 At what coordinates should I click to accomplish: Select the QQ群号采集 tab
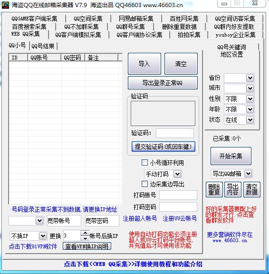[x=130, y=27]
